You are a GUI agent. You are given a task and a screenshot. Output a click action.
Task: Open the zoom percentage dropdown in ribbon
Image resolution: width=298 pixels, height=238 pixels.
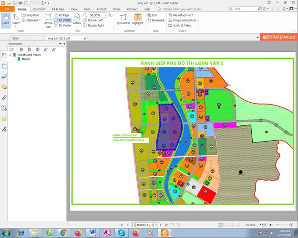105,15
